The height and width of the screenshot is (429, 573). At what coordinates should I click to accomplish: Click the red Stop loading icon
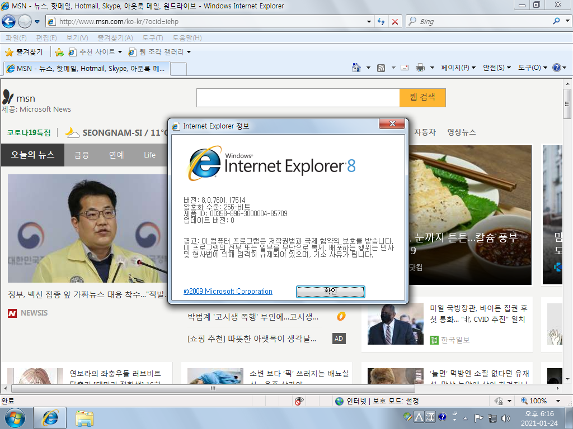(x=395, y=22)
